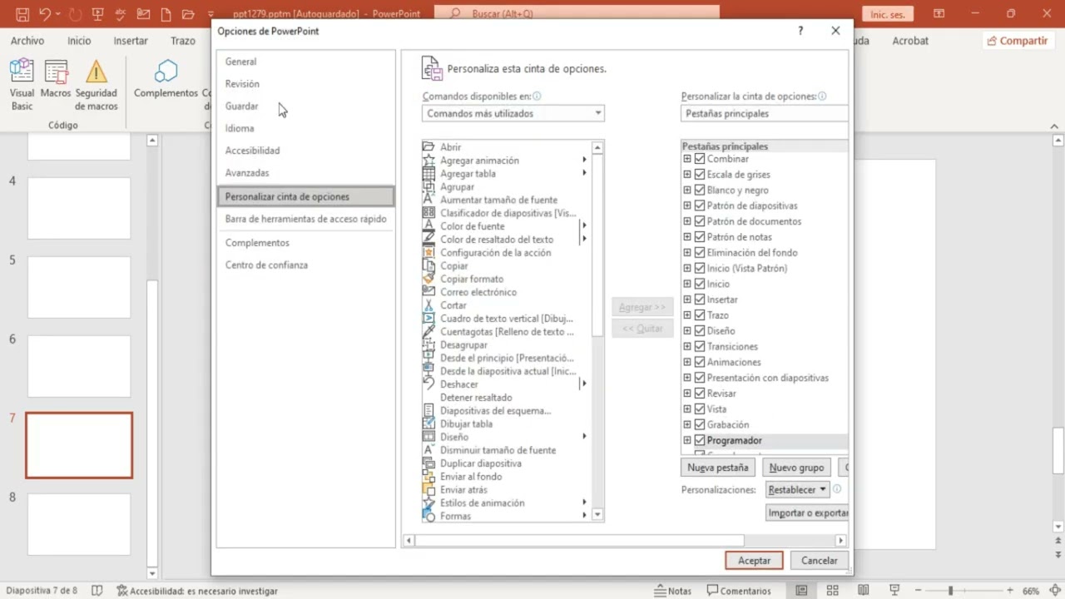Open the Archivo ribbon tab
The height and width of the screenshot is (599, 1065).
pyautogui.click(x=27, y=41)
